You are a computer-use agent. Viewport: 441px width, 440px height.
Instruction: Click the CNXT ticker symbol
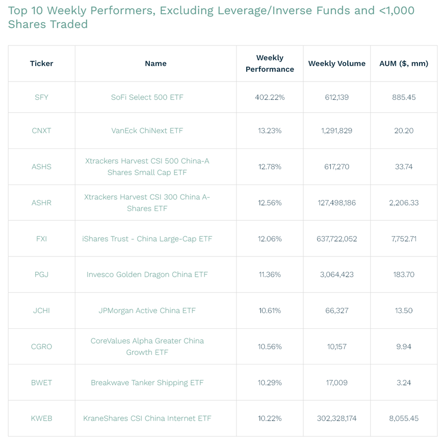(x=41, y=131)
